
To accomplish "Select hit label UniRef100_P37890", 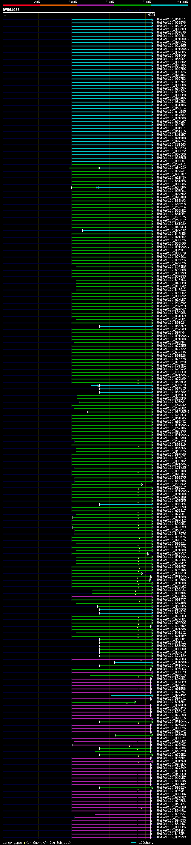I will tap(171, 303).
